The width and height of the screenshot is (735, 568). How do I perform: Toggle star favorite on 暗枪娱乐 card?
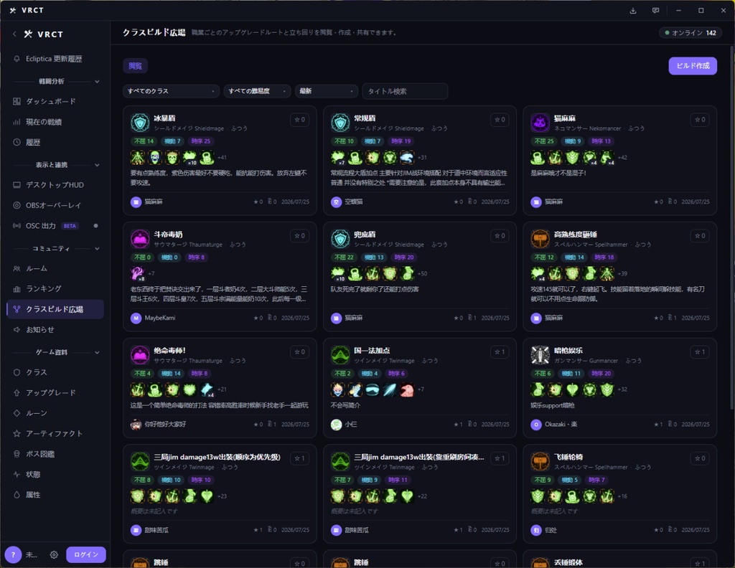[x=700, y=351]
